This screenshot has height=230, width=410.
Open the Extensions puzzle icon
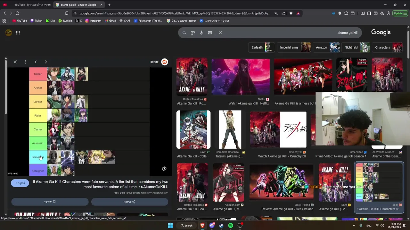[346, 13]
